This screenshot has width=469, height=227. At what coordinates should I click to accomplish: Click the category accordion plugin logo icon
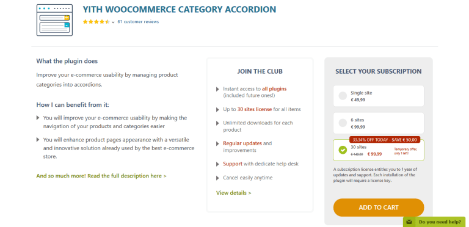[x=54, y=20]
